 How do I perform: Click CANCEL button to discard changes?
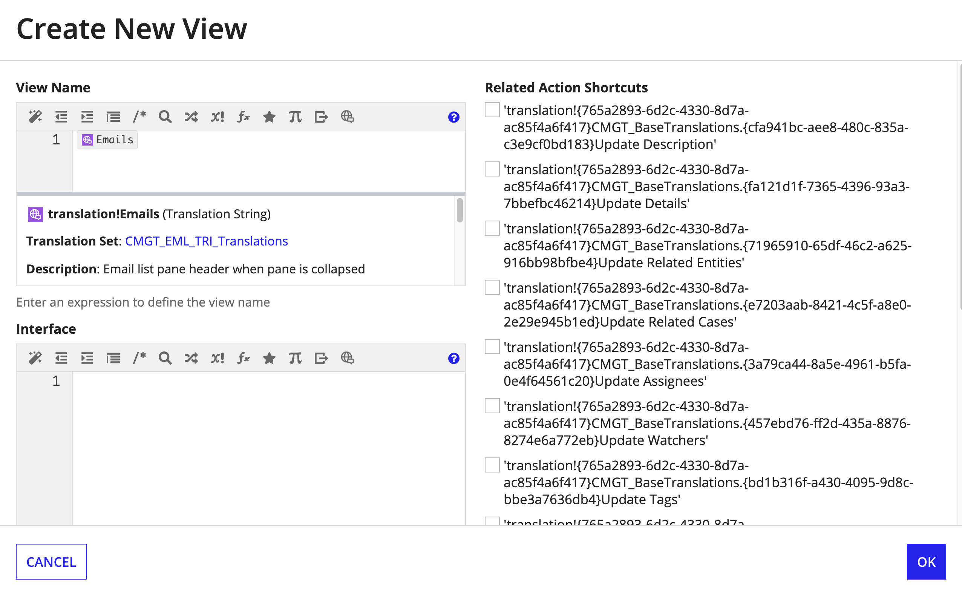(x=51, y=561)
